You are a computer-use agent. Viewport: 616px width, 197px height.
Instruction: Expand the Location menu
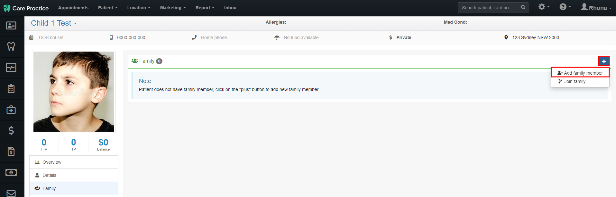click(x=139, y=8)
